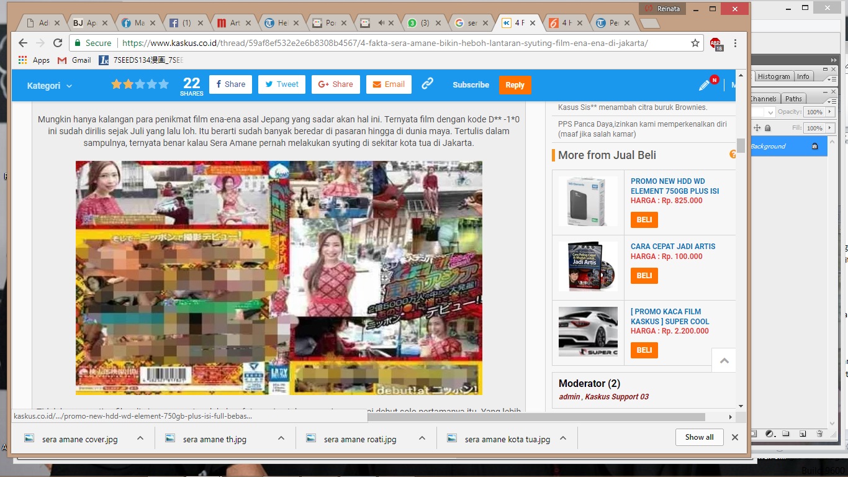The image size is (848, 477).
Task: Click the orange Reply button
Action: [515, 85]
